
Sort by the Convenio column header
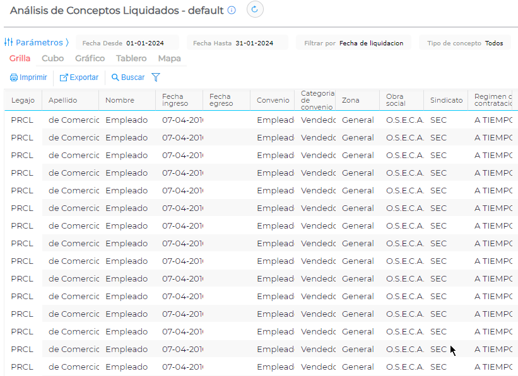tap(272, 100)
